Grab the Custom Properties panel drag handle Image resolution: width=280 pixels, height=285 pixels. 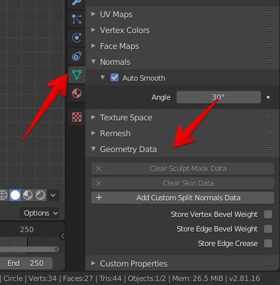tap(271, 264)
